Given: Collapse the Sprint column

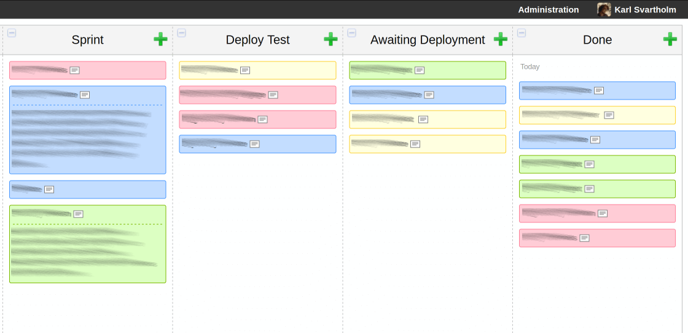Looking at the screenshot, I should point(12,33).
